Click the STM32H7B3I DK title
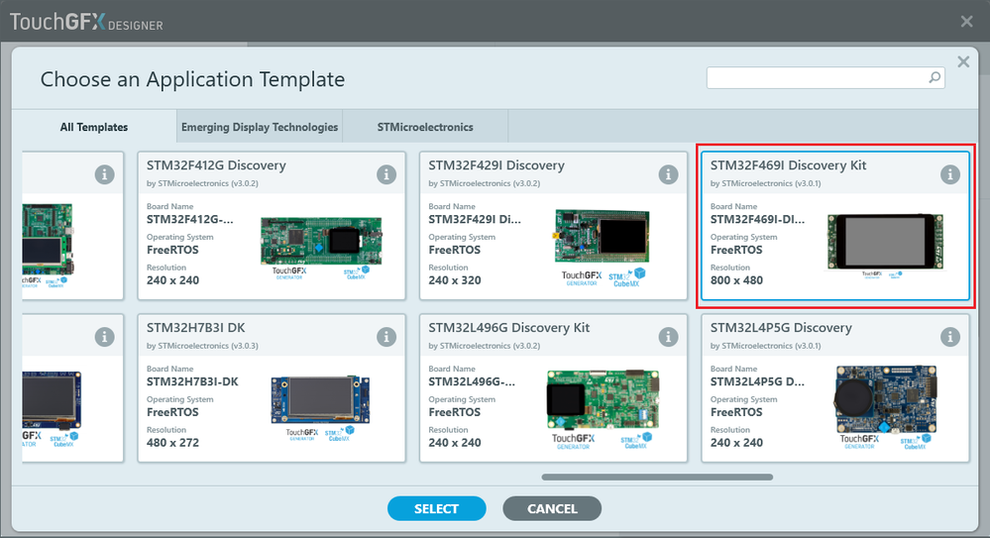This screenshot has width=990, height=538. tap(196, 328)
